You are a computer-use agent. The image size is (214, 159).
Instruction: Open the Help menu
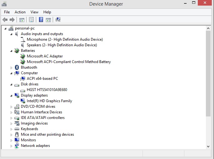coord(47,12)
